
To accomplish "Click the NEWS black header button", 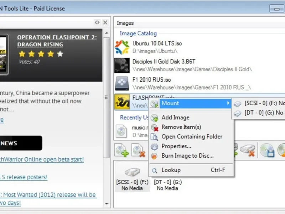I will (21, 143).
